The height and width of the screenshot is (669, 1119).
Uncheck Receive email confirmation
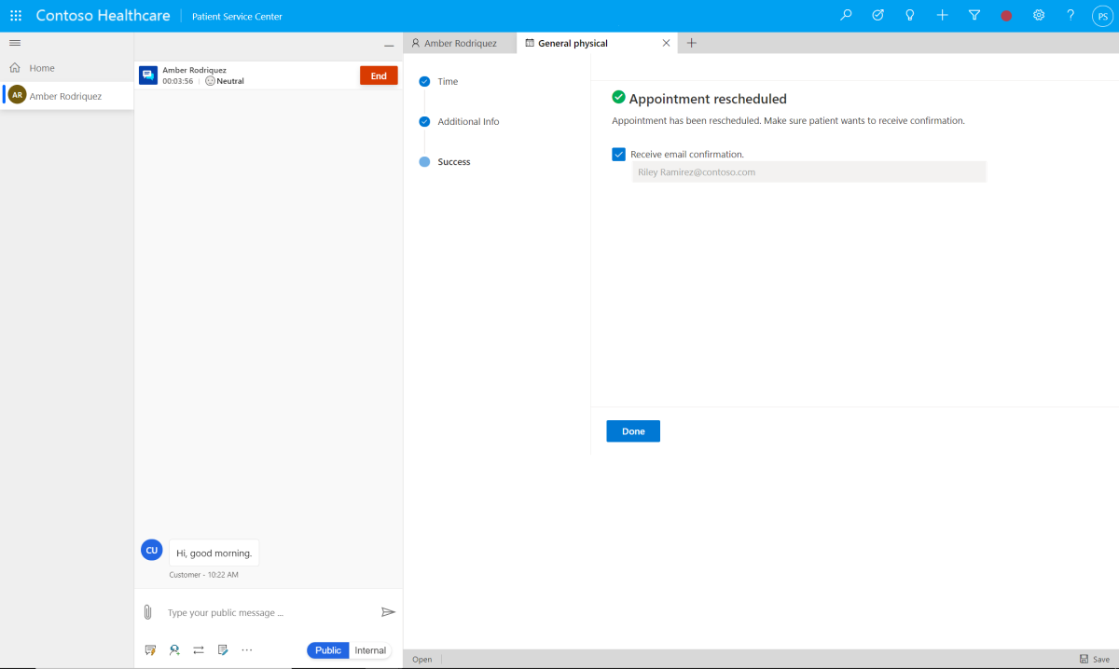coord(618,155)
